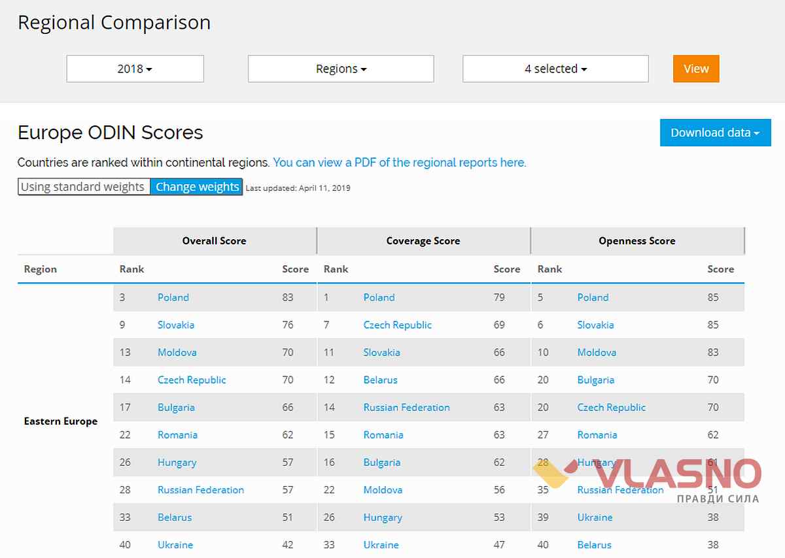Open Poland in the Coverage Score column

click(379, 297)
